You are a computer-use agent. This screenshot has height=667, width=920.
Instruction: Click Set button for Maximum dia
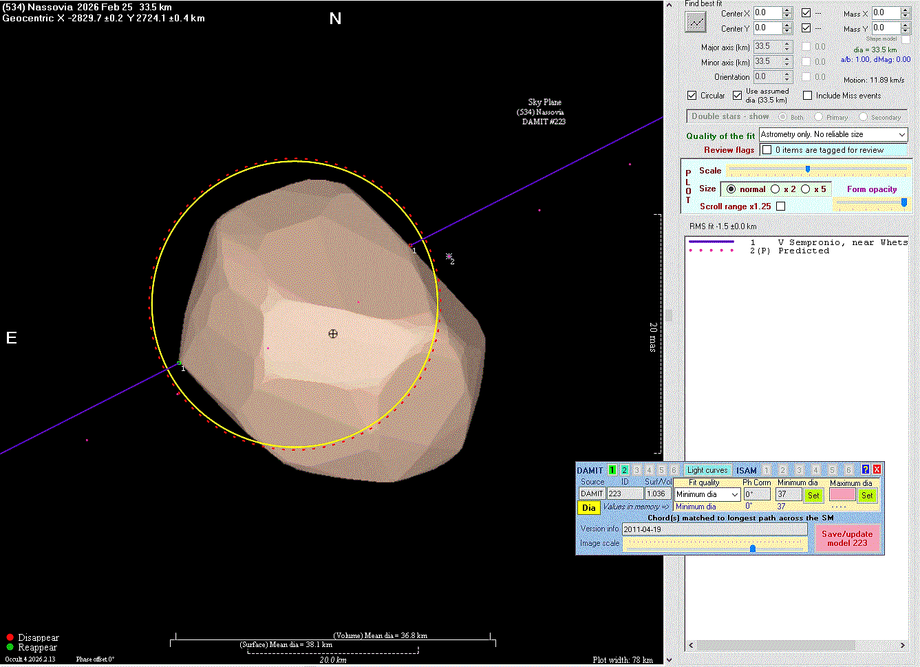click(867, 495)
